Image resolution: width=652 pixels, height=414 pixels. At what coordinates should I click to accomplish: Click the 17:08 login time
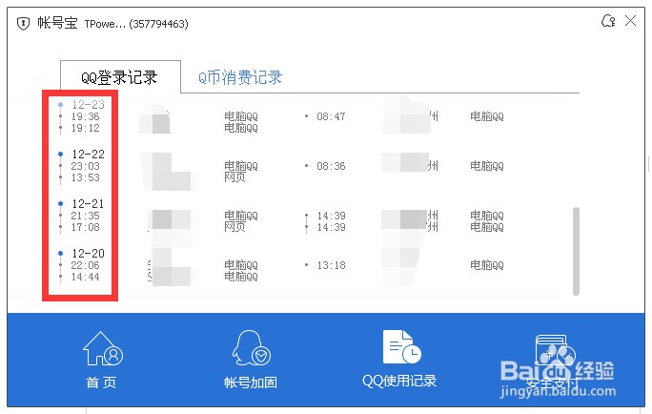click(x=85, y=227)
